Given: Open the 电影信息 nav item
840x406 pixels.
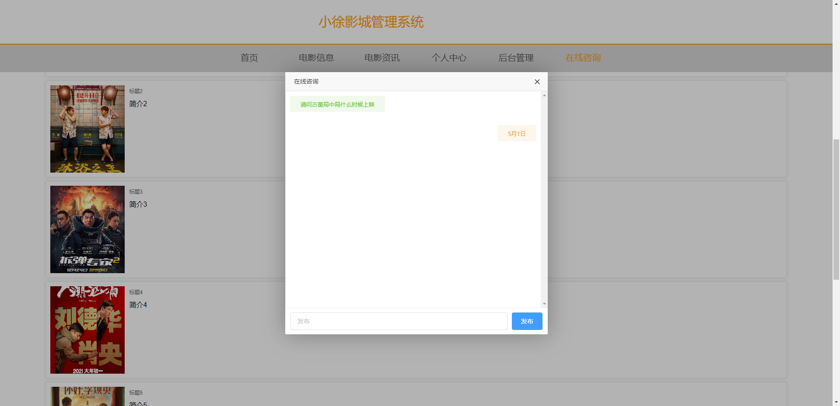Looking at the screenshot, I should (x=316, y=58).
